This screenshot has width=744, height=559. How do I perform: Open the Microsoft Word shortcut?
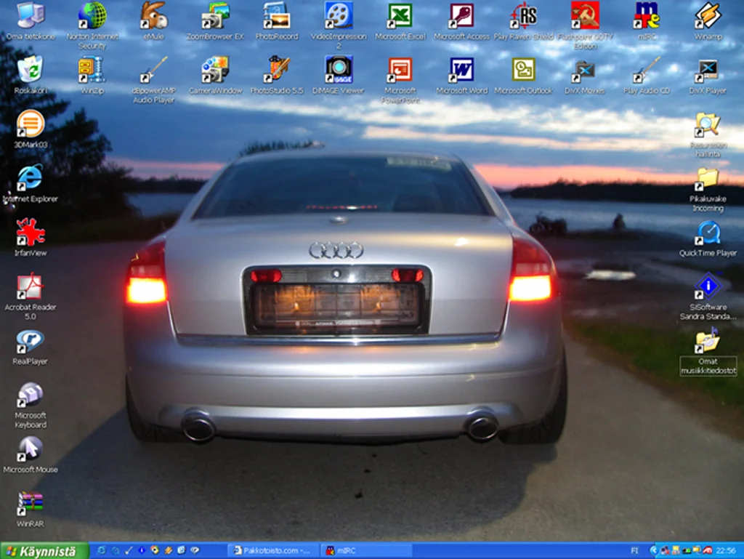[461, 70]
